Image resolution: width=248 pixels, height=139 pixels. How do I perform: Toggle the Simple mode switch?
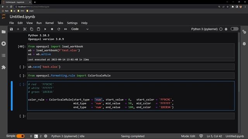pyautogui.click(x=21, y=136)
